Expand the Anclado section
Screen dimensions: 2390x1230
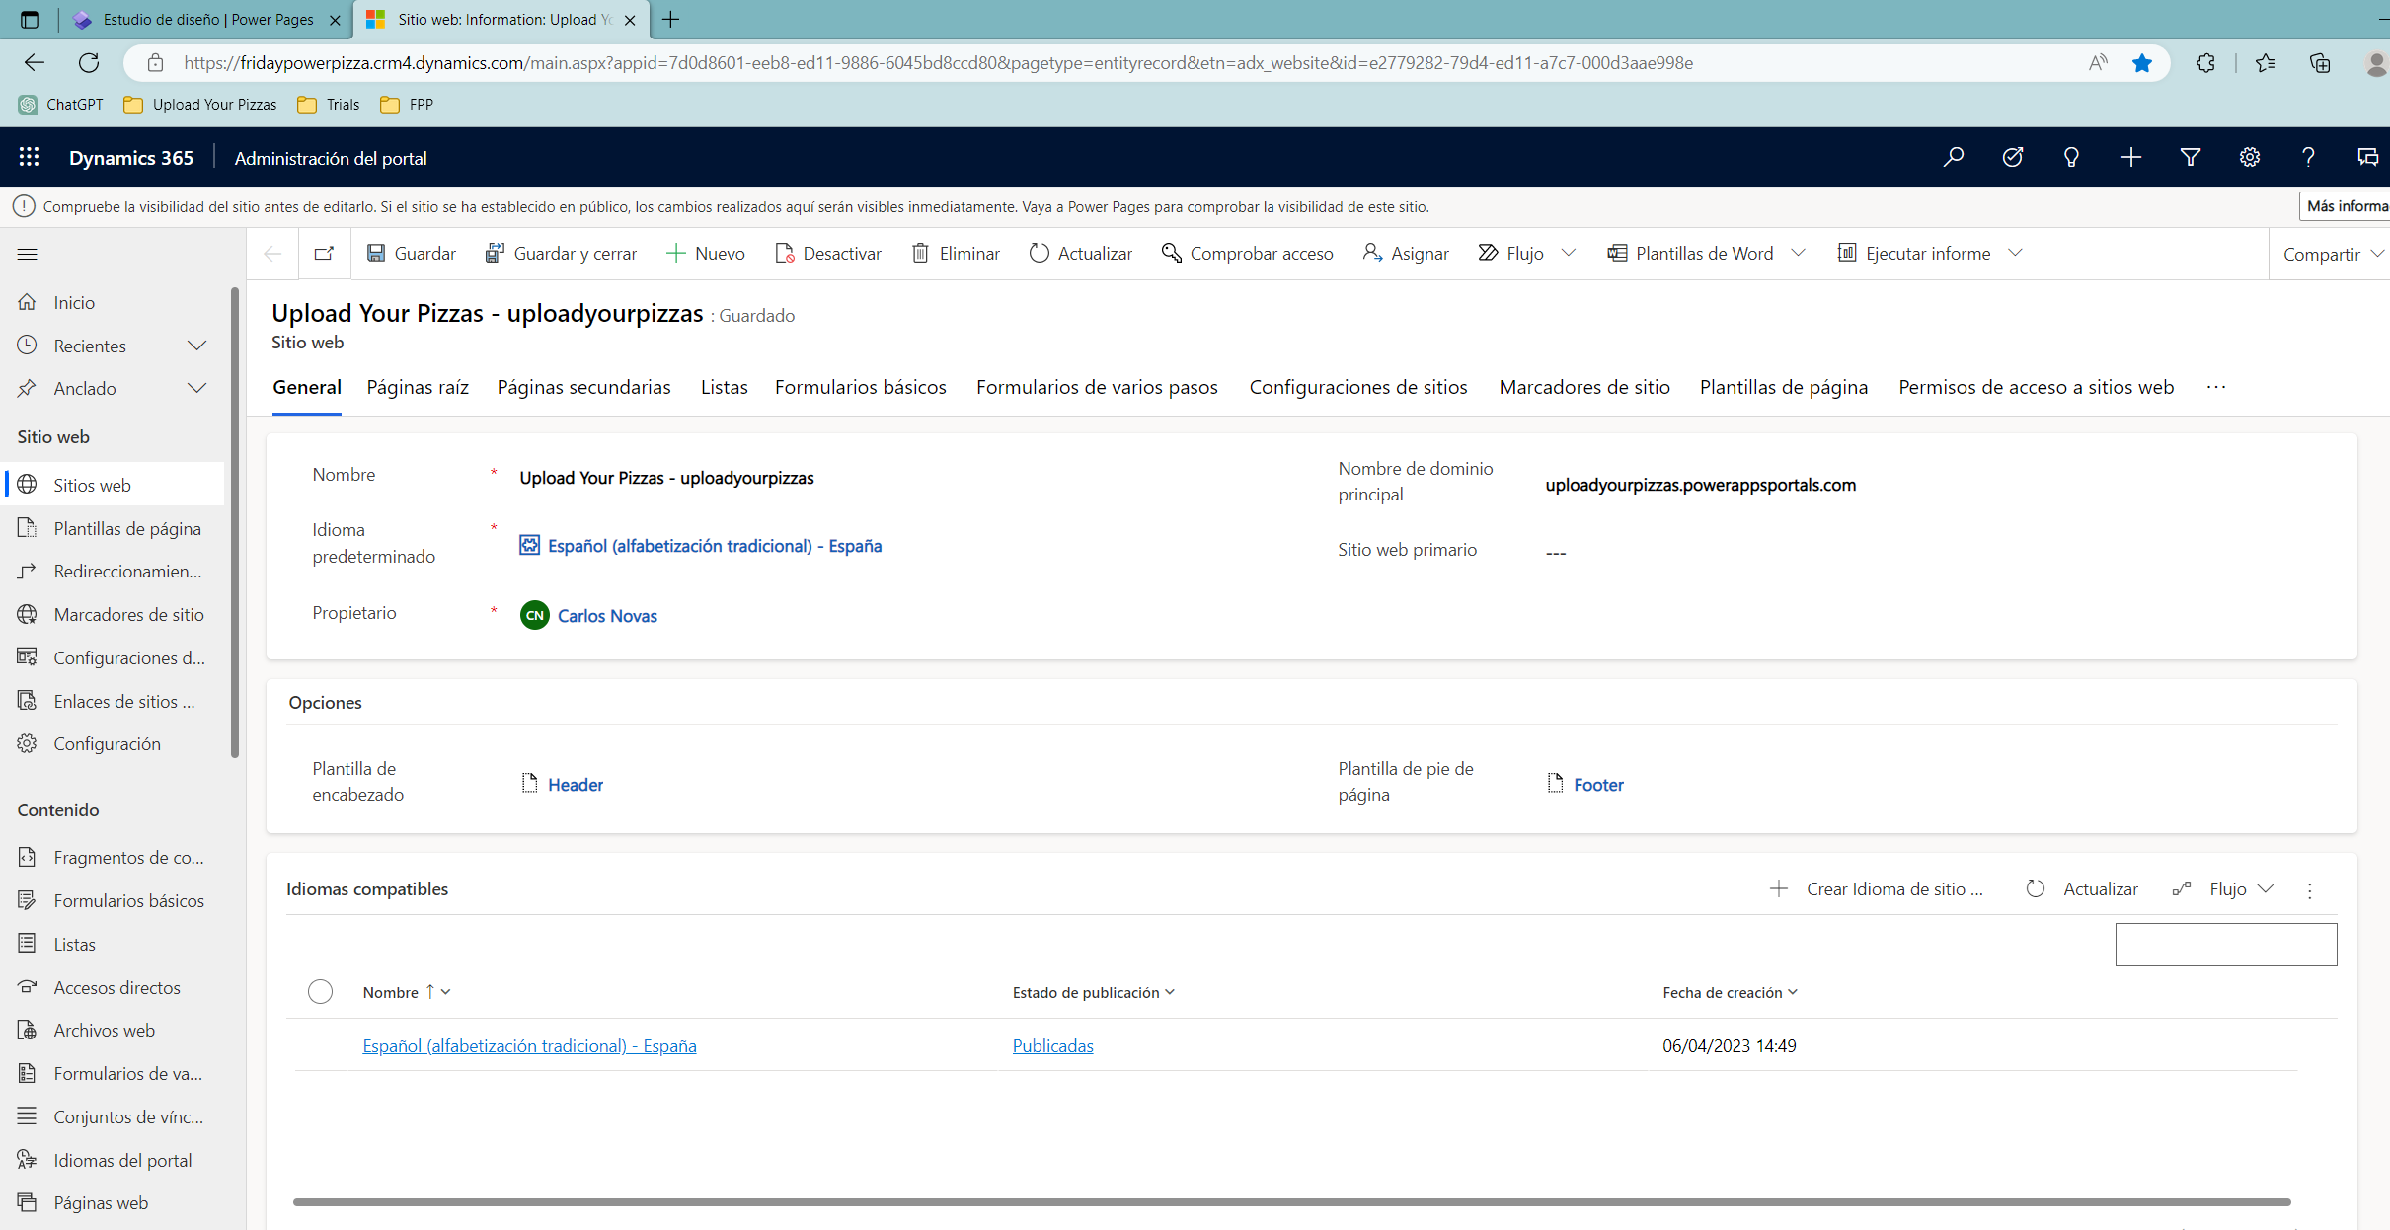pos(196,388)
